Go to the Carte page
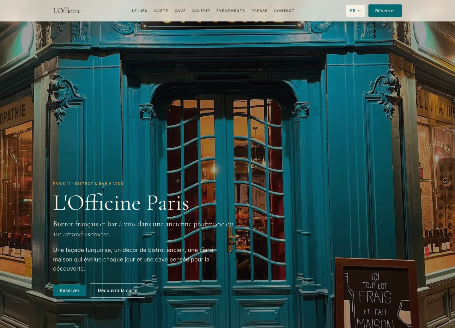Image resolution: width=455 pixels, height=328 pixels. click(x=161, y=11)
